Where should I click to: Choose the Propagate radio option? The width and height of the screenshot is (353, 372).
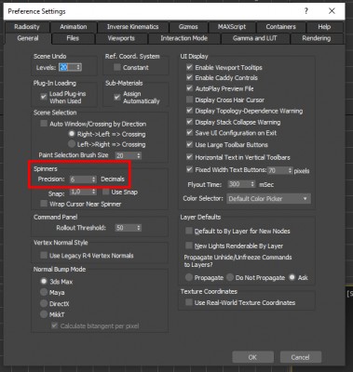(x=189, y=277)
